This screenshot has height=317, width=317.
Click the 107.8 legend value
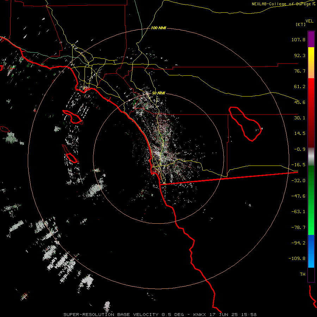[x=298, y=39]
